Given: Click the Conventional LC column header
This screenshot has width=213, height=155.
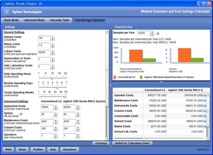Looking at the screenshot, I should (x=155, y=90).
